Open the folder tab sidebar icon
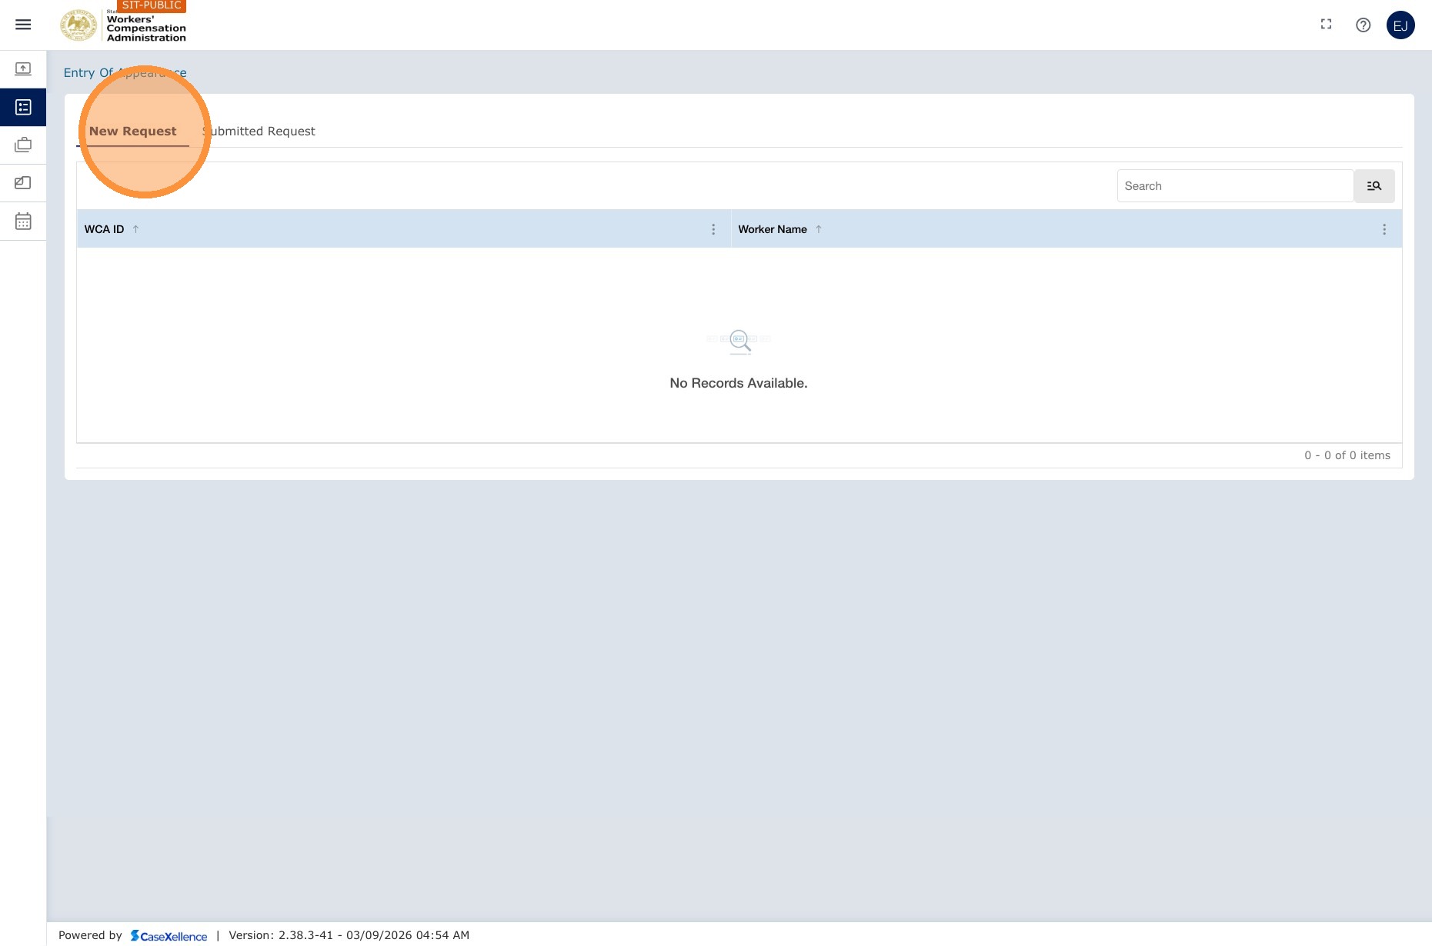 pyautogui.click(x=23, y=183)
